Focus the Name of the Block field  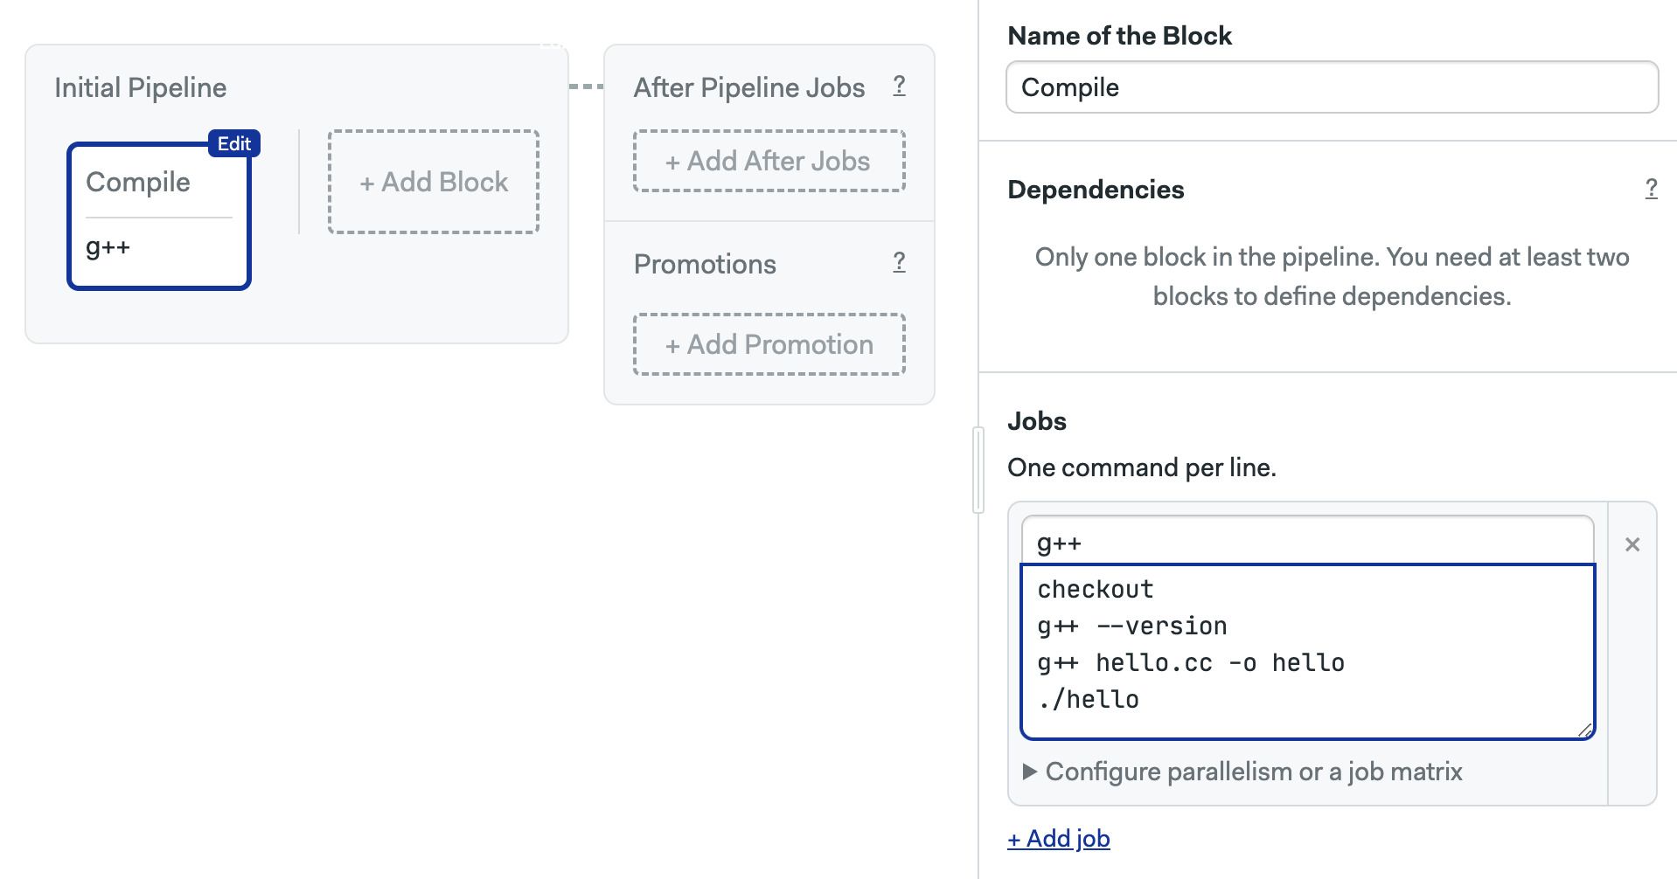(1332, 87)
